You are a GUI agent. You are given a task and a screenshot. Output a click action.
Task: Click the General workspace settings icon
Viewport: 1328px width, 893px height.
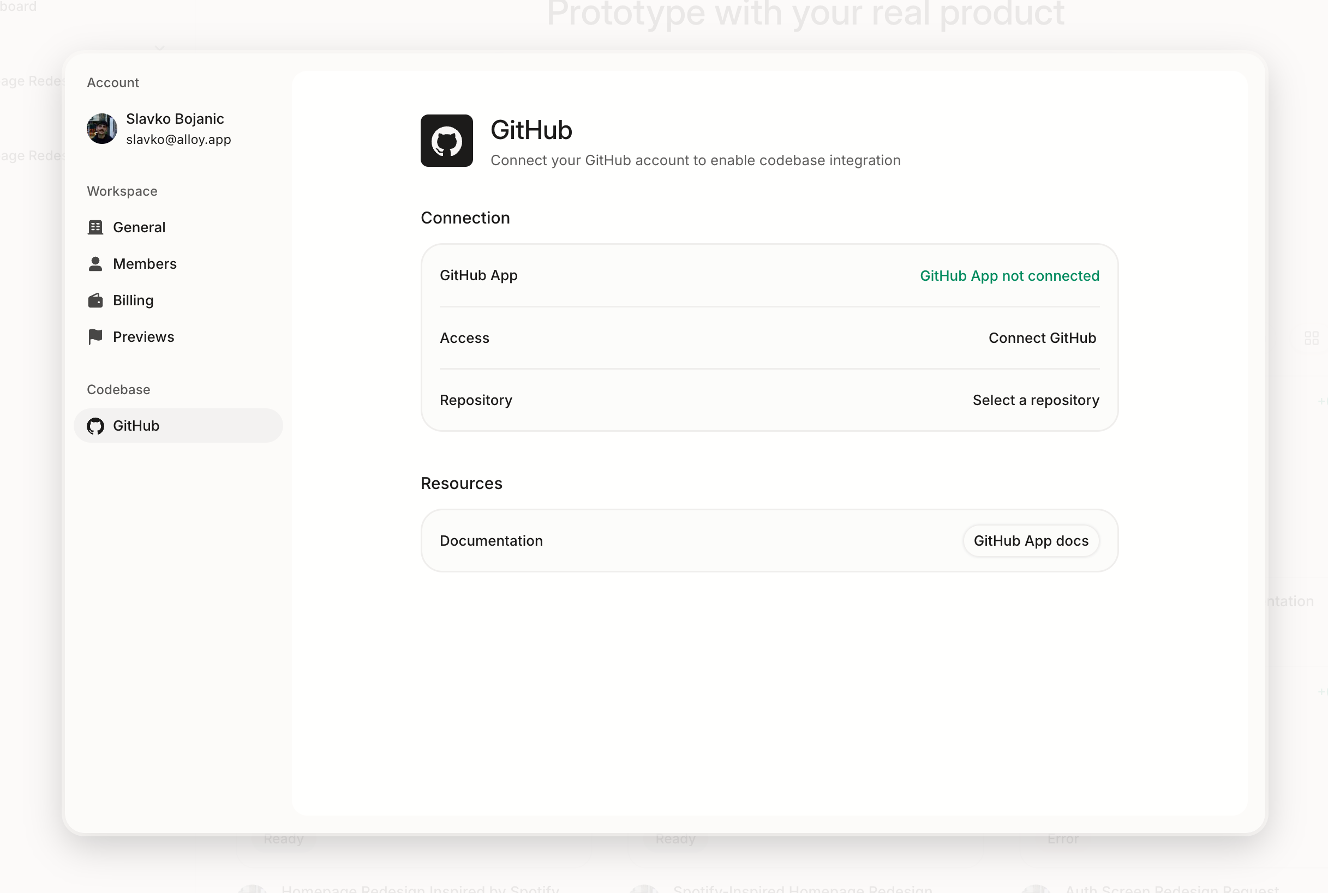coord(95,227)
